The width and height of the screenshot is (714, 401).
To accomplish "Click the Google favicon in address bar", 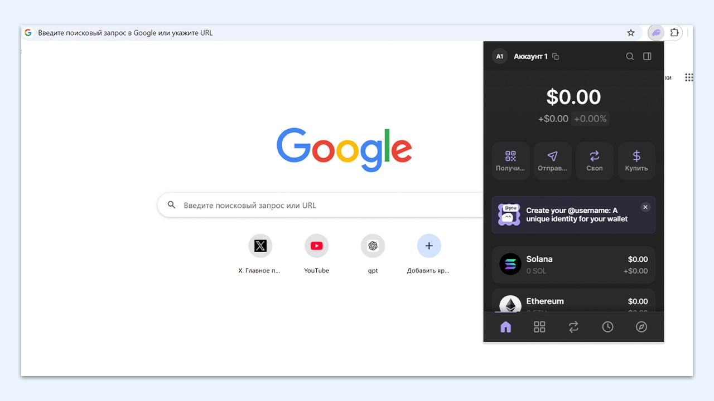I will click(28, 33).
